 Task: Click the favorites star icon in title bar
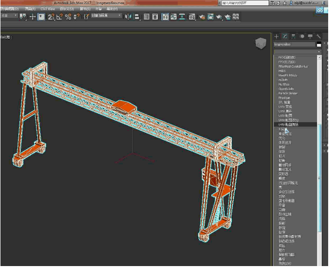tap(285, 3)
